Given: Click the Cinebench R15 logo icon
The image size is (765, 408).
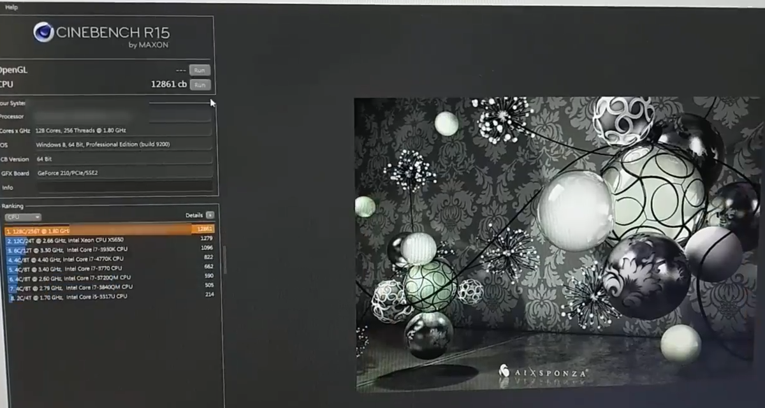Looking at the screenshot, I should pos(43,32).
